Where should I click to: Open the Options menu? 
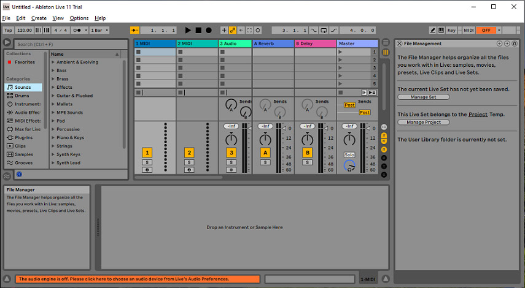79,18
